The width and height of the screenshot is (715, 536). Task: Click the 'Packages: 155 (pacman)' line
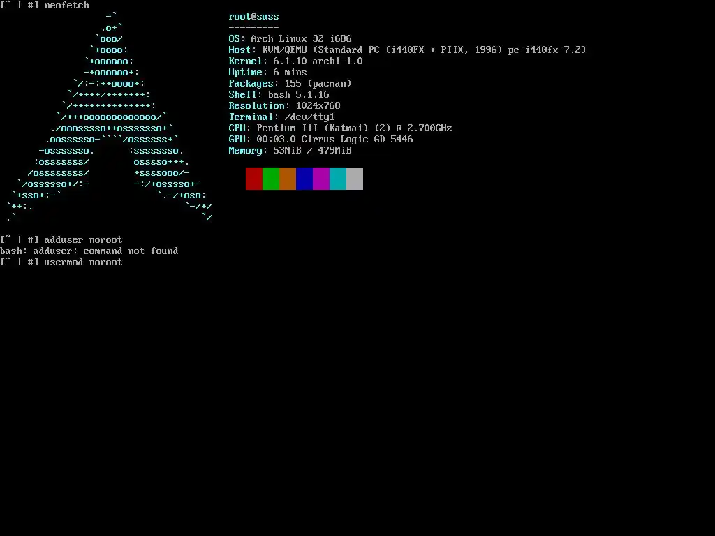tap(290, 84)
